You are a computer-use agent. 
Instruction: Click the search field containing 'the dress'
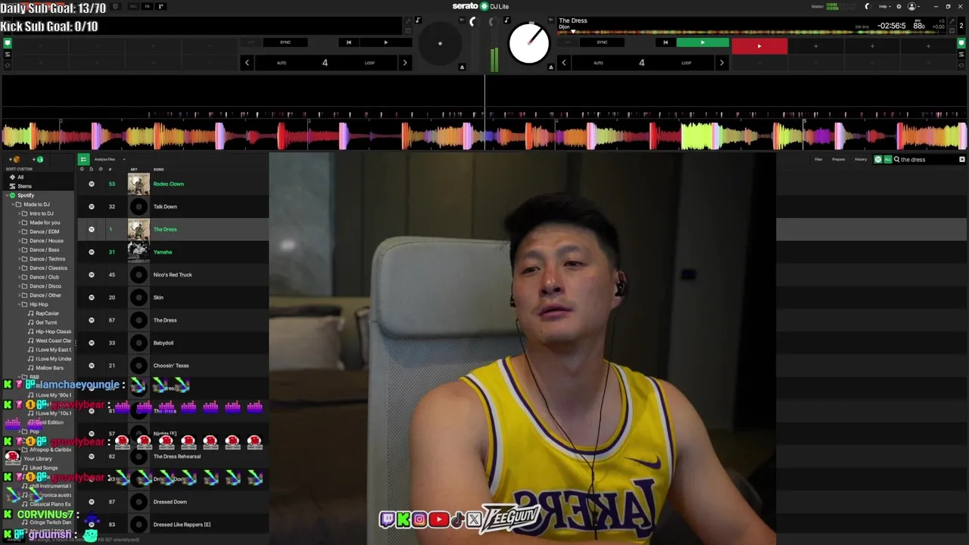click(927, 160)
